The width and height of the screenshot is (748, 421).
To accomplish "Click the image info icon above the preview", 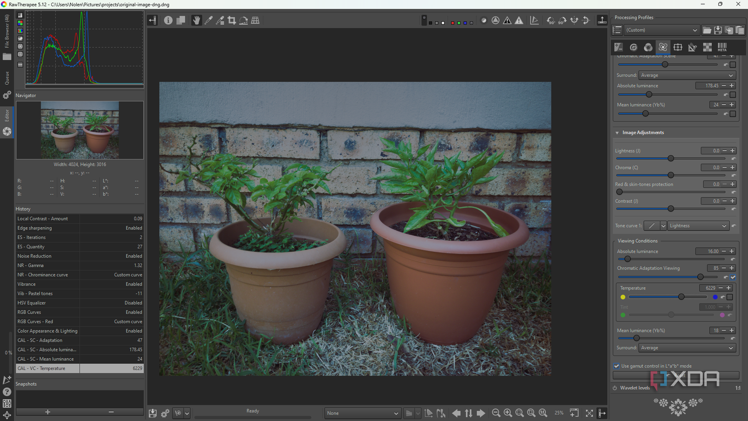I will point(168,20).
